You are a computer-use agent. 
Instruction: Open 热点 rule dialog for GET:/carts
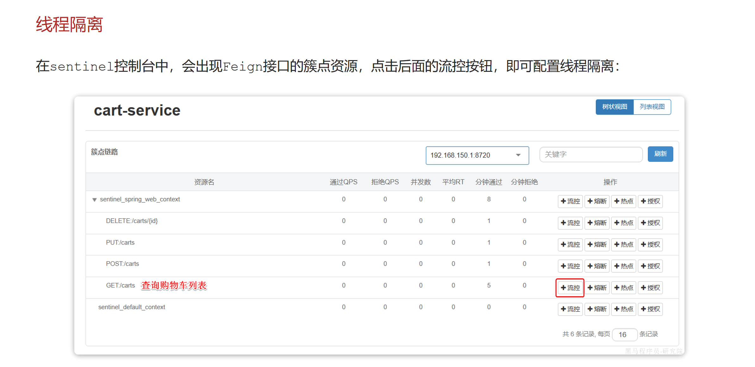(x=623, y=288)
